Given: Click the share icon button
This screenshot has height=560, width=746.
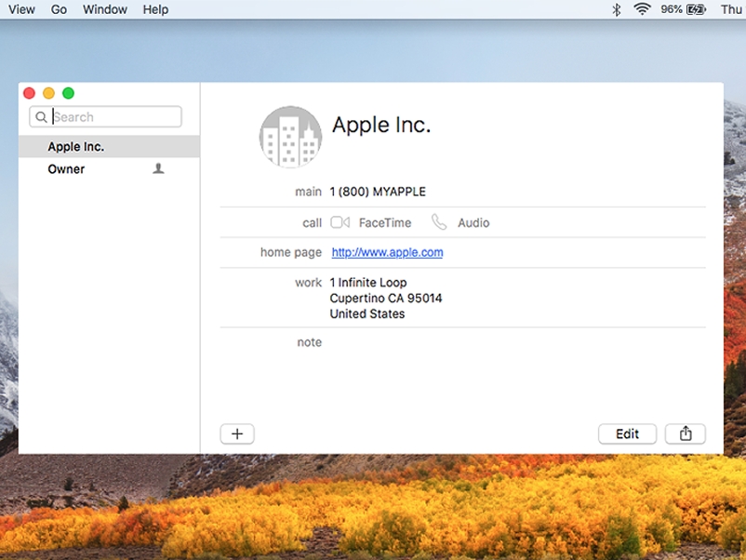Looking at the screenshot, I should click(x=686, y=433).
